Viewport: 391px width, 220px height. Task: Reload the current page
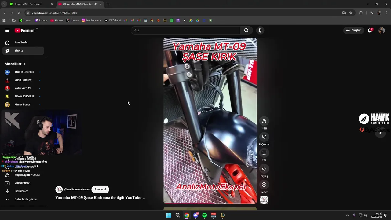tap(19, 13)
